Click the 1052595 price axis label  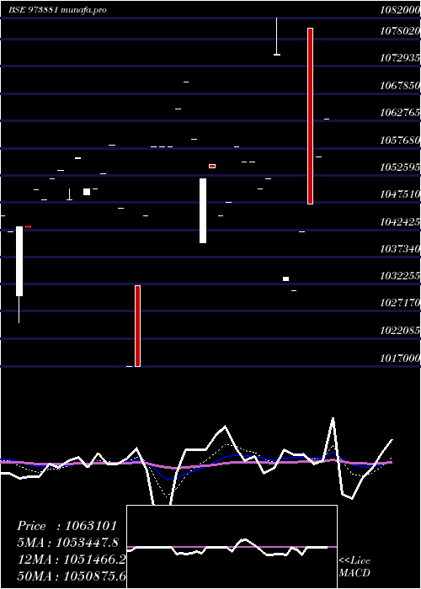click(x=401, y=167)
